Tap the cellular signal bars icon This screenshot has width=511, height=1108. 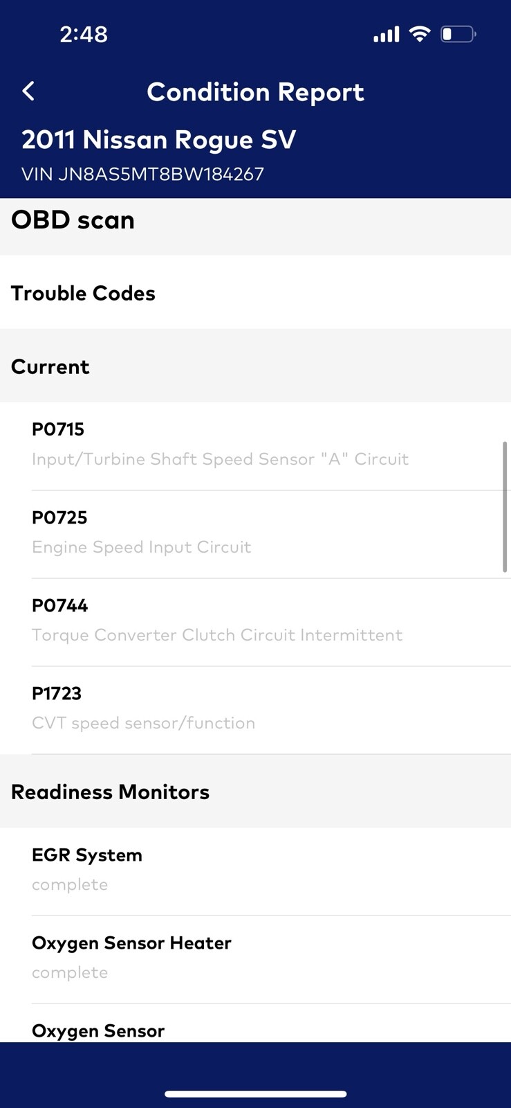387,34
